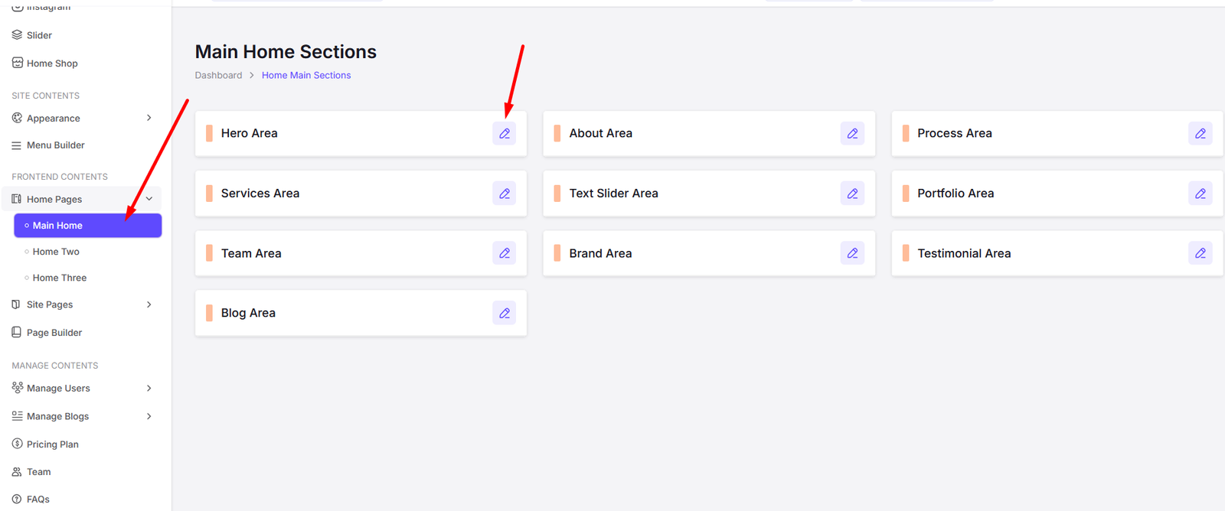Viewport: 1225px width, 511px height.
Task: Open Portfolio Area edit icon
Action: tap(1200, 194)
